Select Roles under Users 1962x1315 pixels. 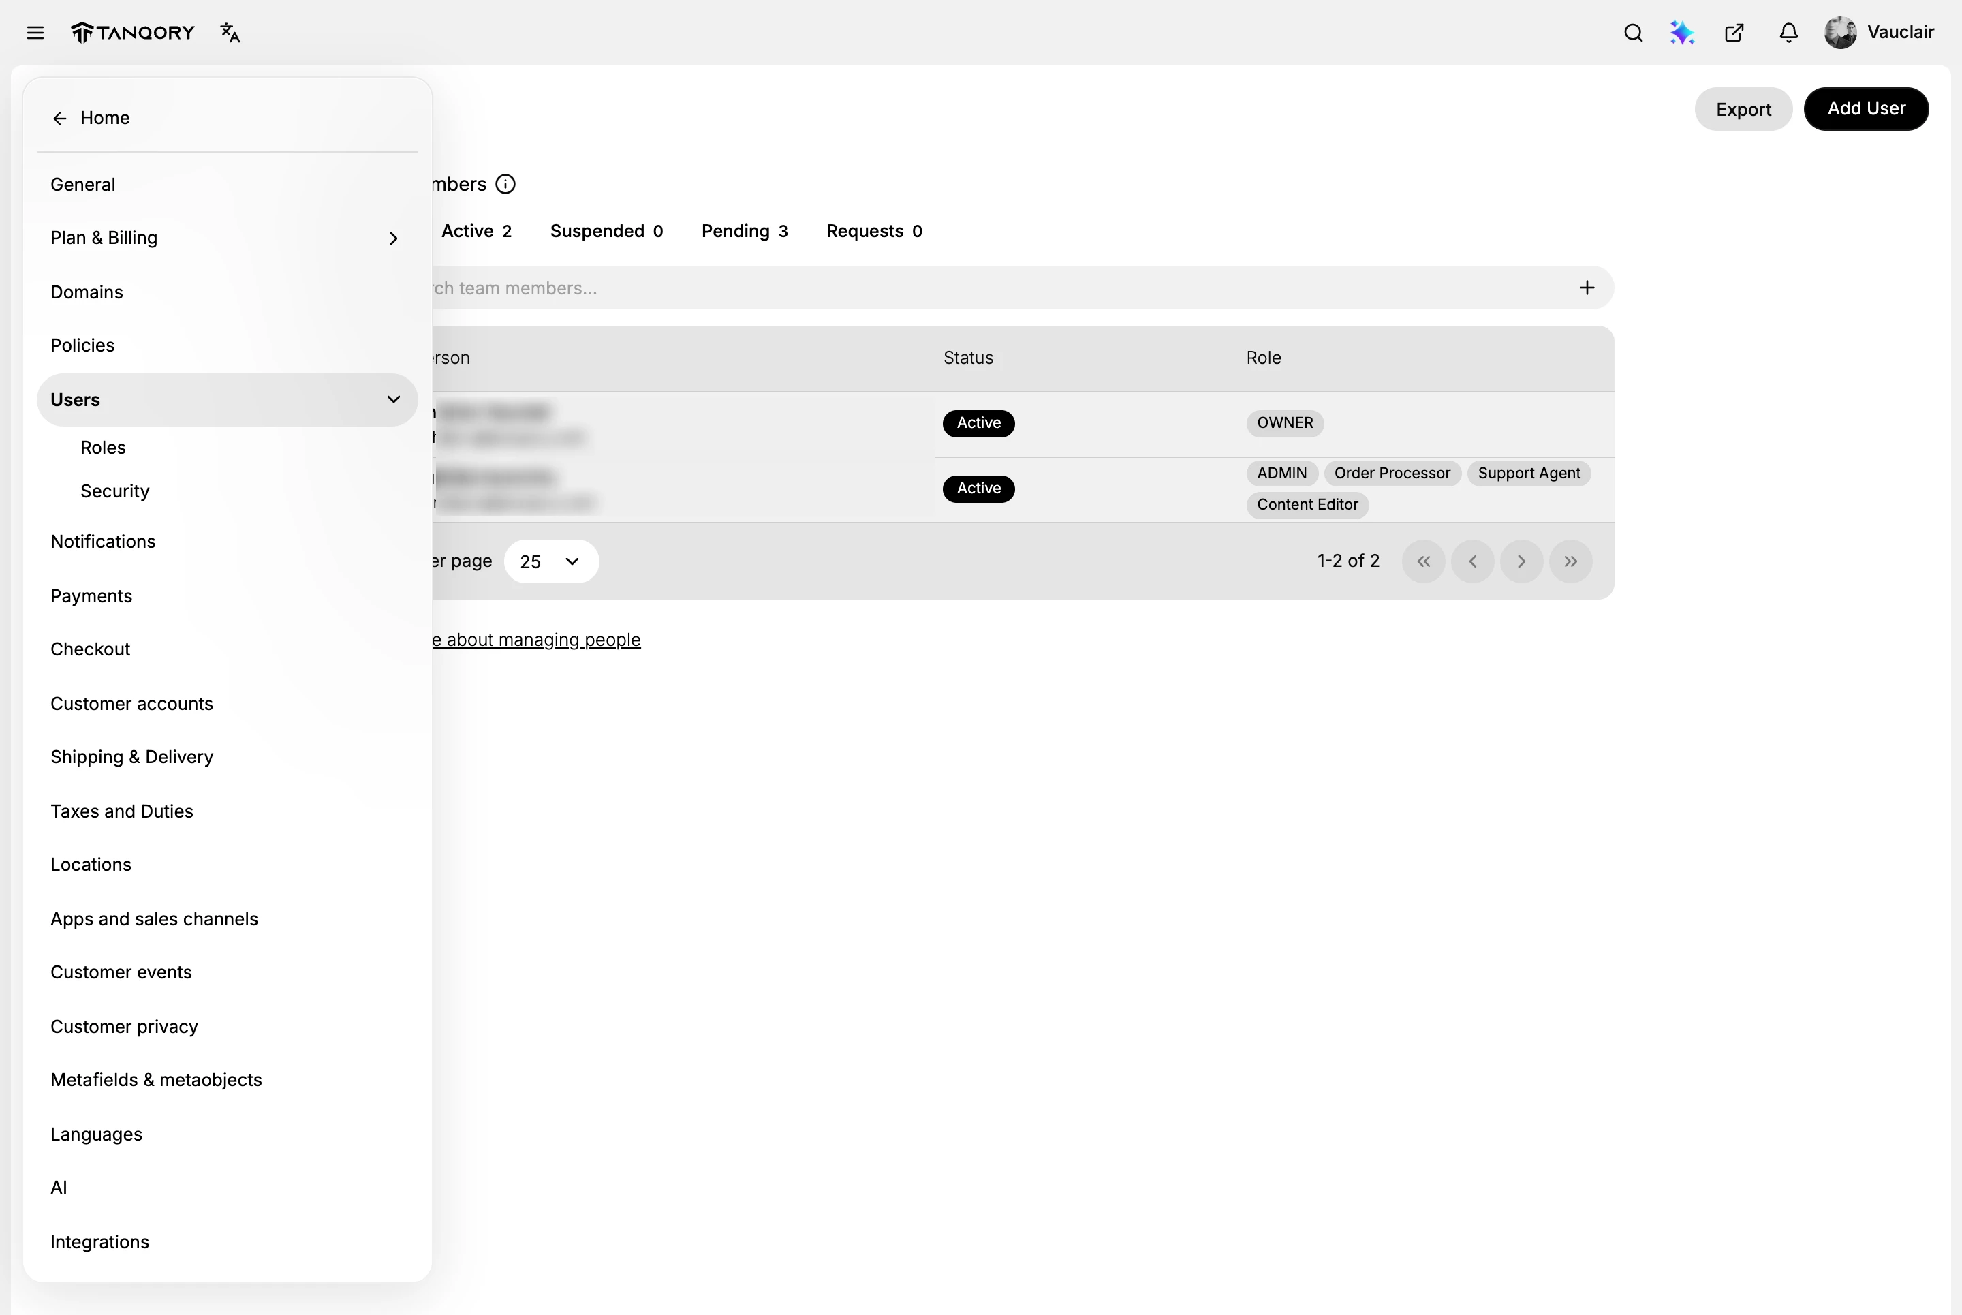(x=103, y=448)
